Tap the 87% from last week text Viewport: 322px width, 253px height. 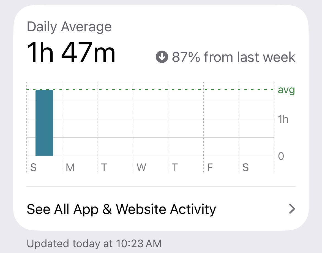234,57
